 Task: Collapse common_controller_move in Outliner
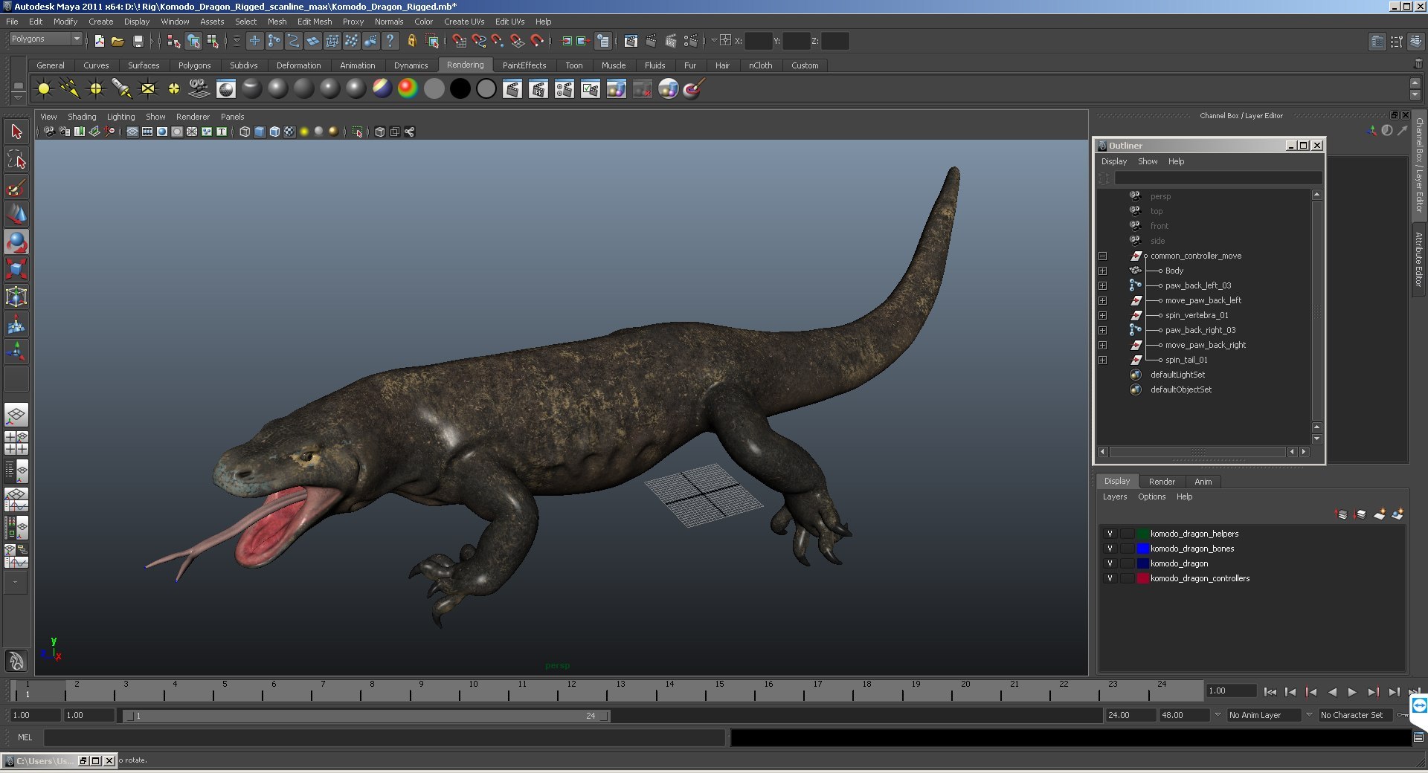[1103, 256]
